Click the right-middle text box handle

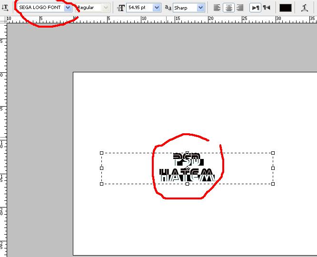(273, 168)
